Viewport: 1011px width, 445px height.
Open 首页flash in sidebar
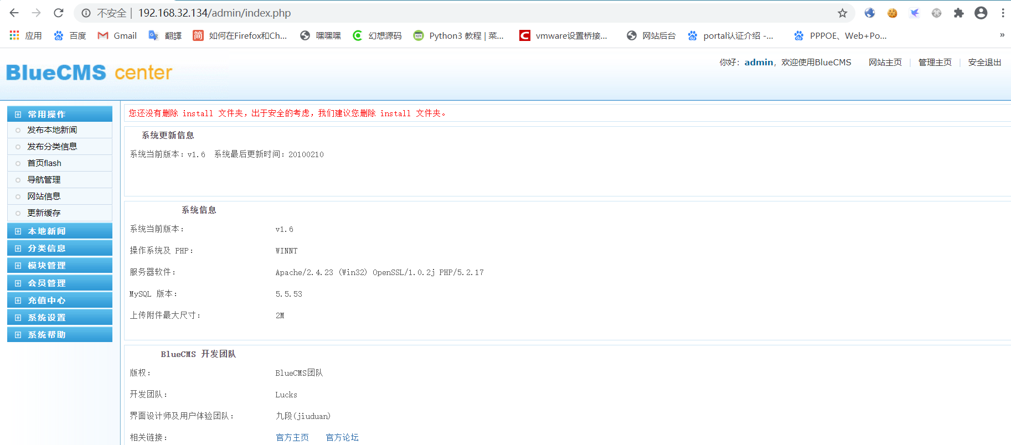[x=44, y=163]
